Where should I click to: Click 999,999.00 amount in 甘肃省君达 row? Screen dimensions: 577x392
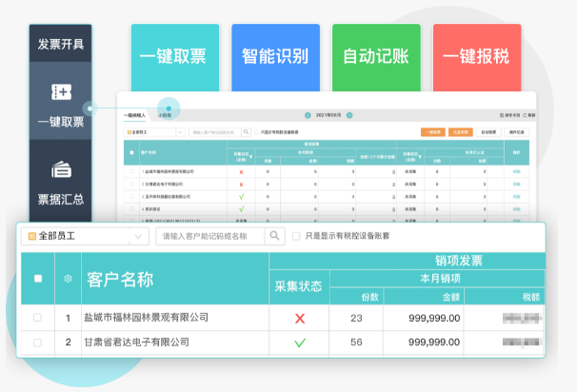pyautogui.click(x=434, y=343)
